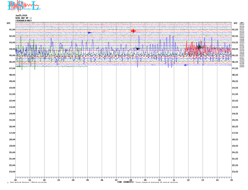Select minute 10 on the bottom time axis

pos(159,180)
